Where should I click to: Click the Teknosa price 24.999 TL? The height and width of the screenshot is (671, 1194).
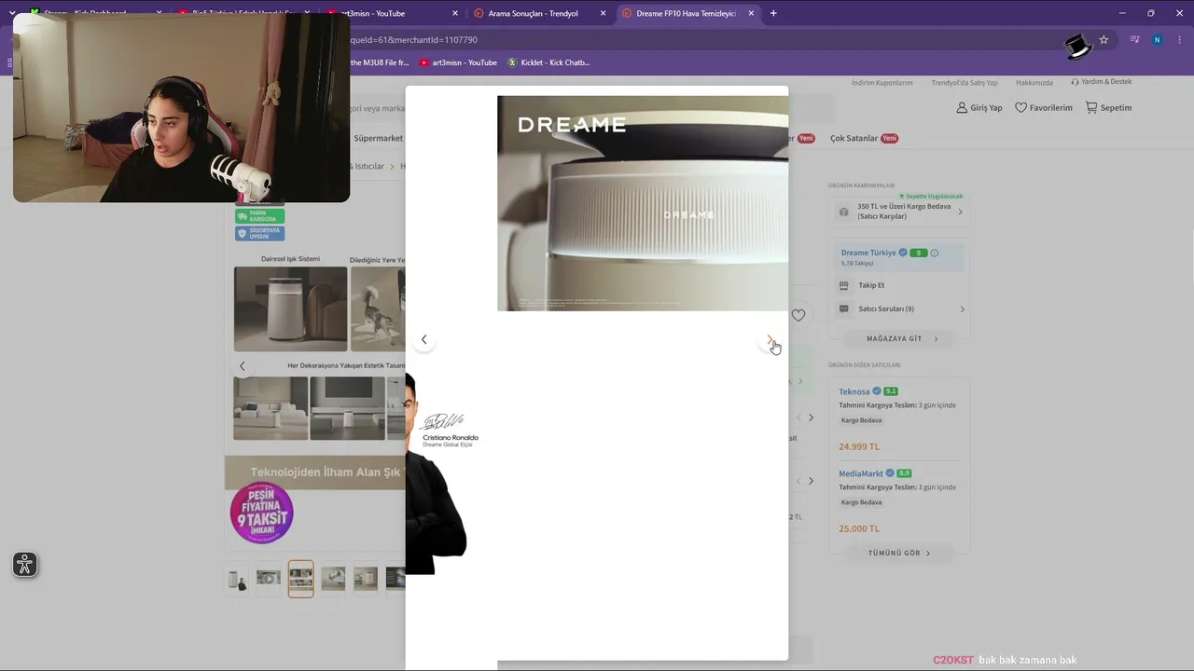tap(859, 446)
